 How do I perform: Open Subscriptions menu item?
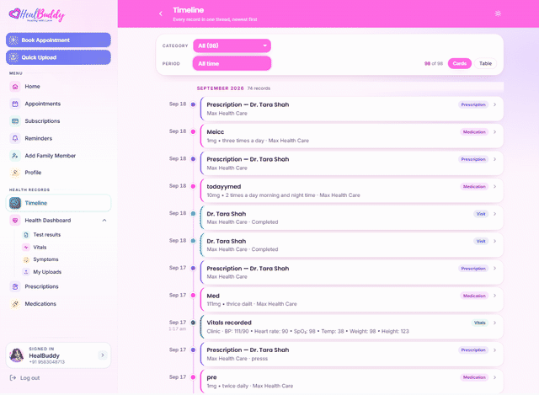click(58, 121)
